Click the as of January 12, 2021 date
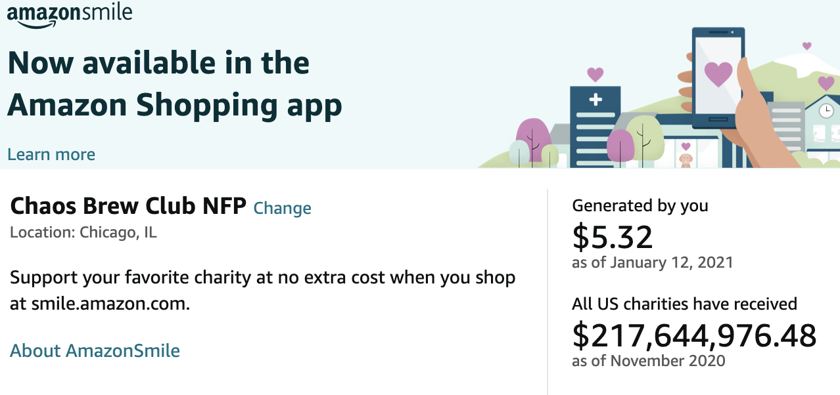 [653, 262]
